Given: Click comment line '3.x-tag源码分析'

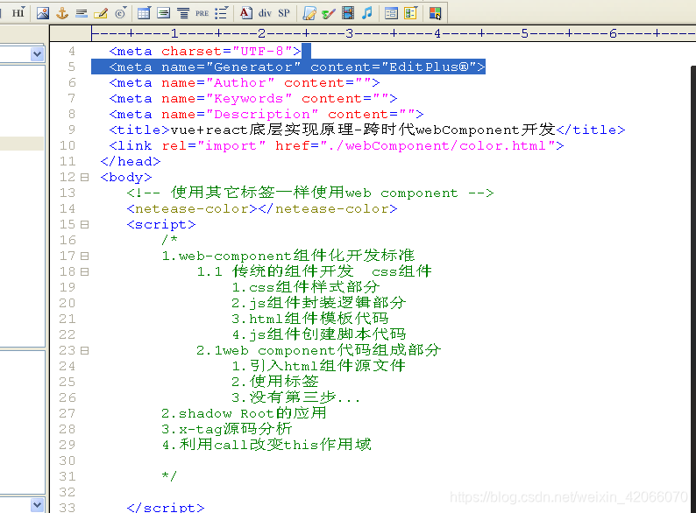Looking at the screenshot, I should pos(226,429).
